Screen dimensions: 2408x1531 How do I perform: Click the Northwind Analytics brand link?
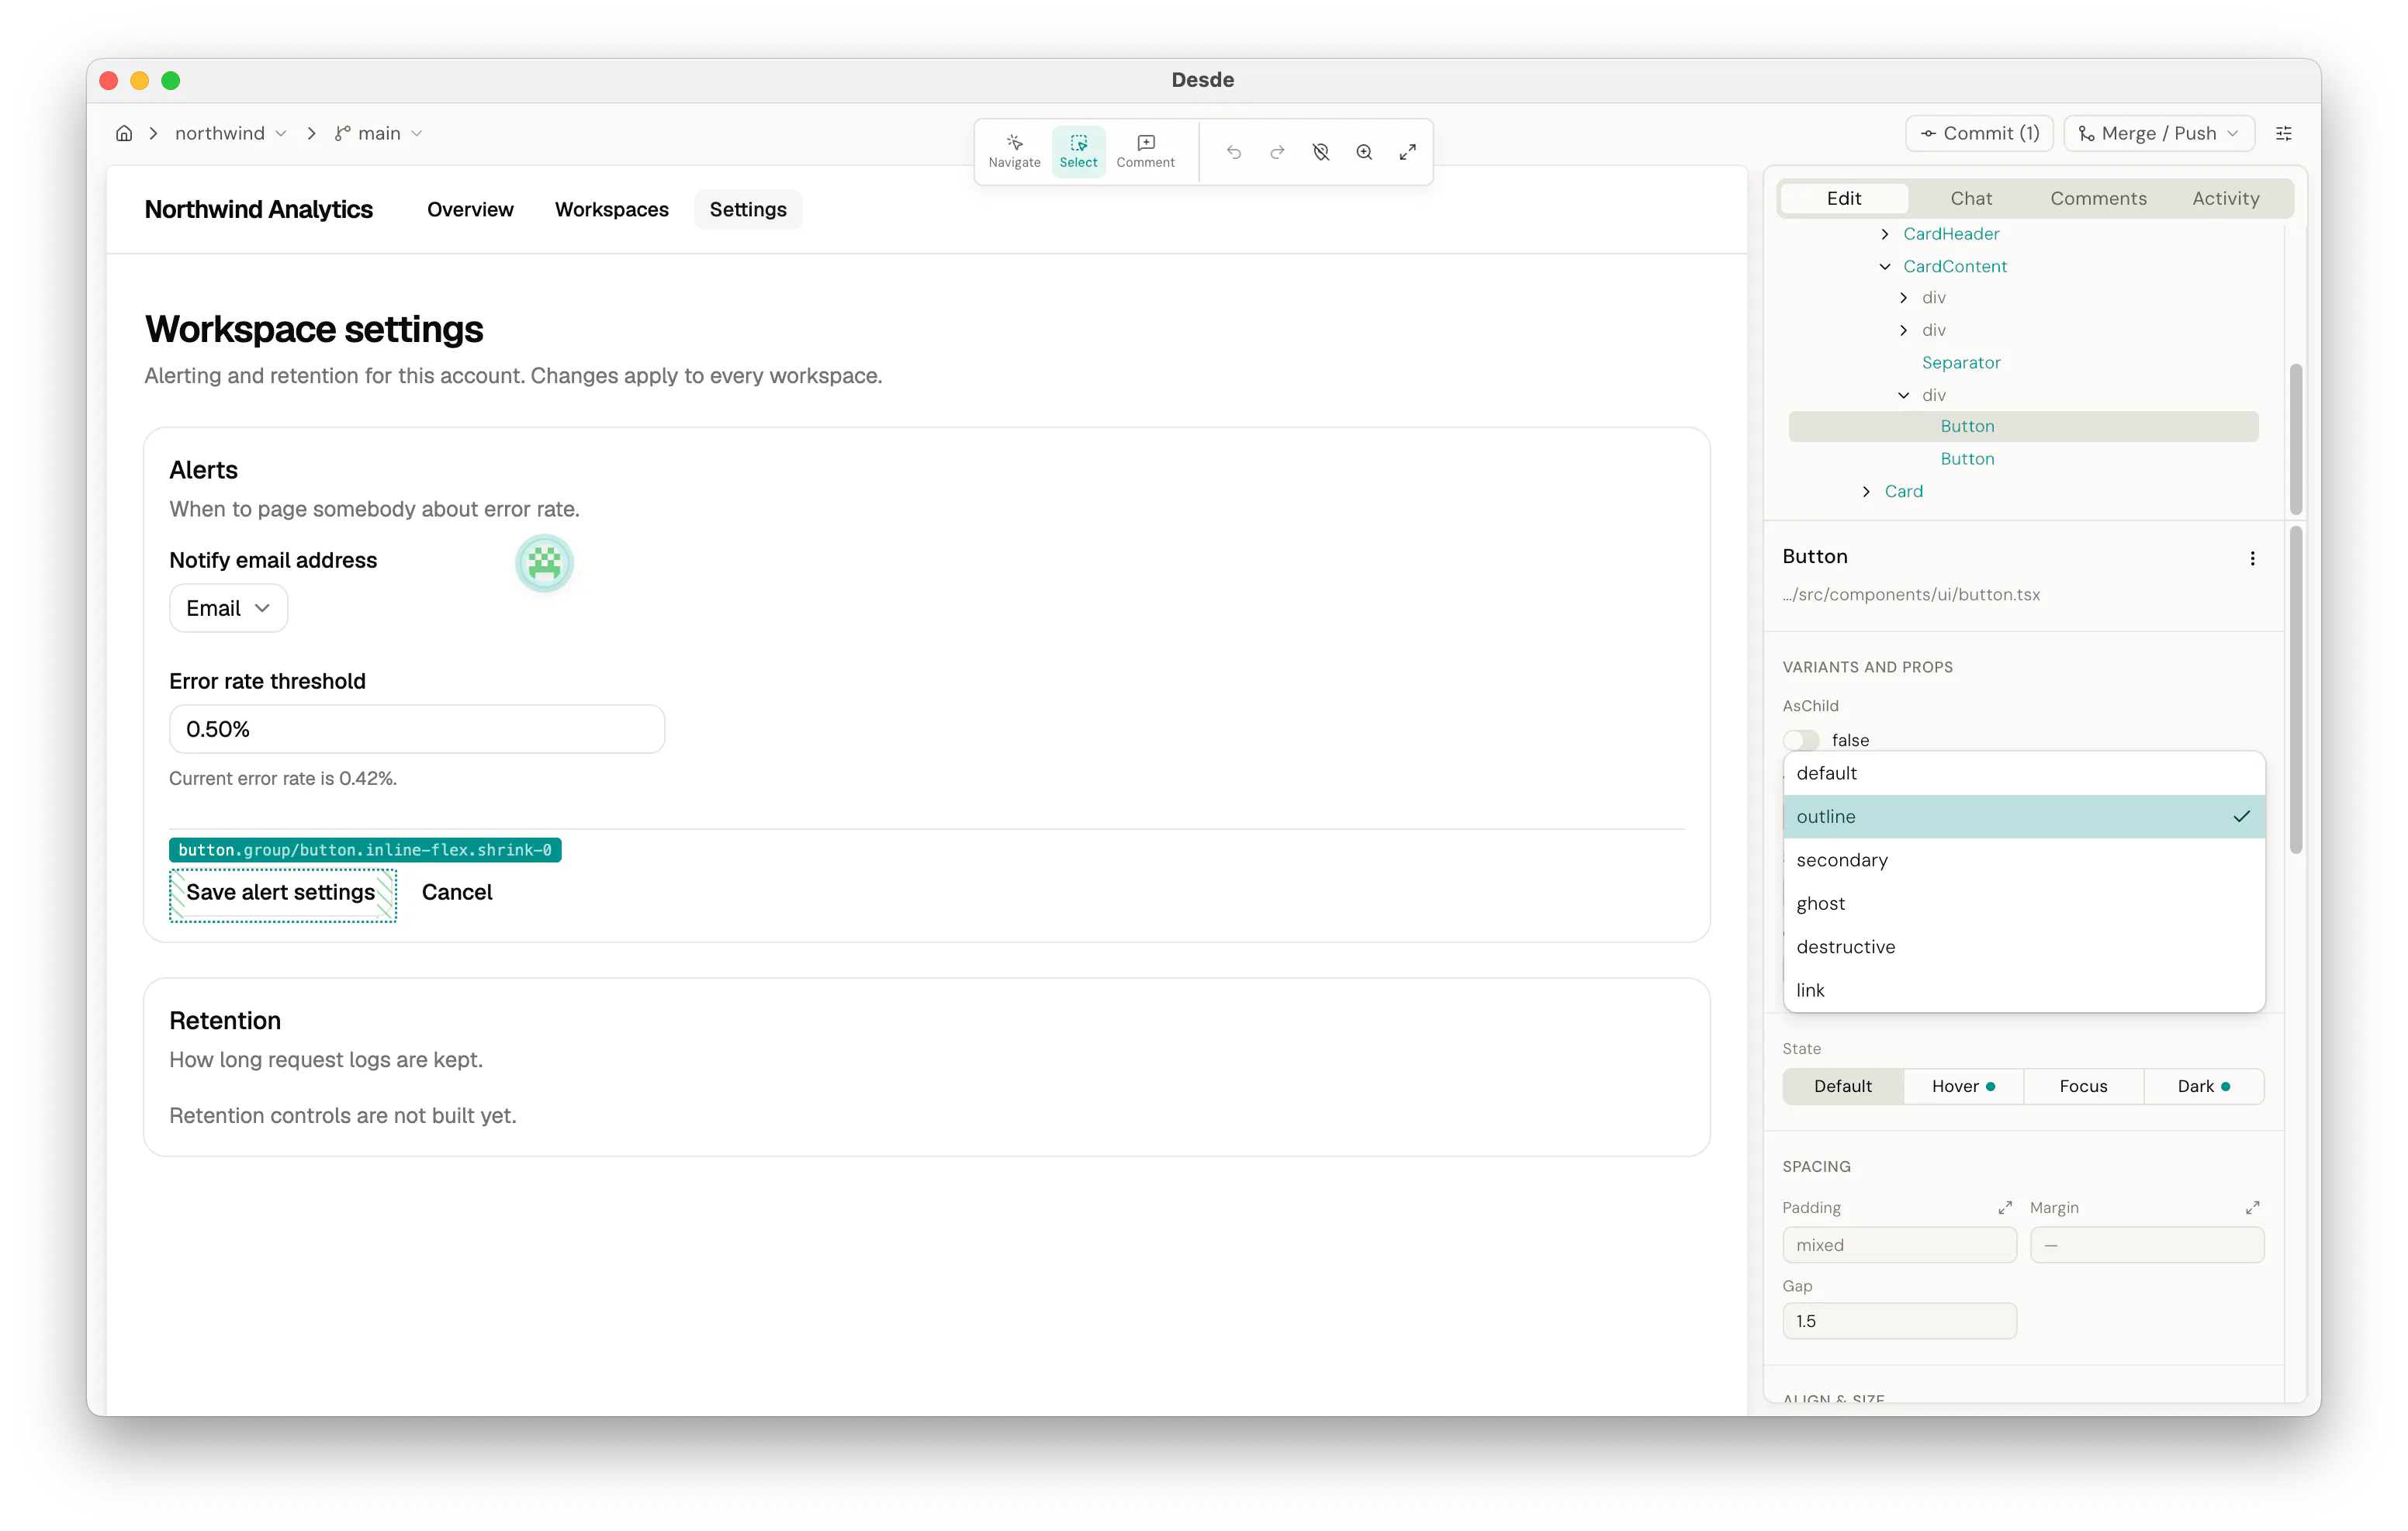click(x=259, y=209)
